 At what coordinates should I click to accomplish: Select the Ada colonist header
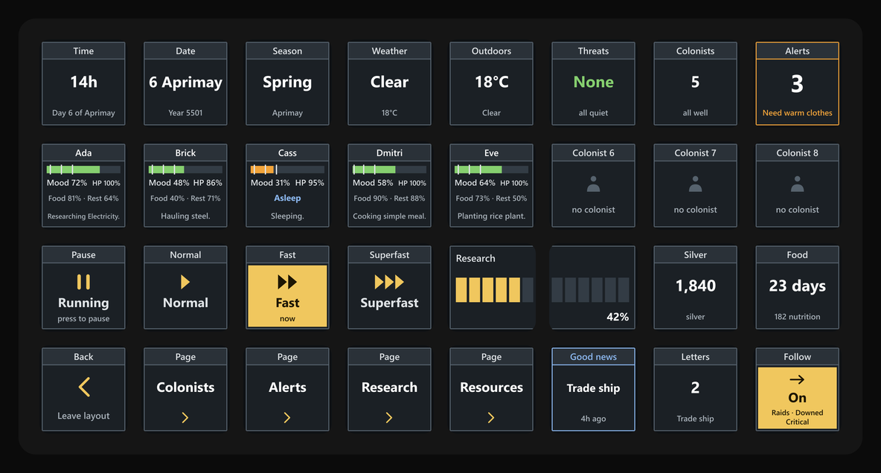tap(83, 152)
